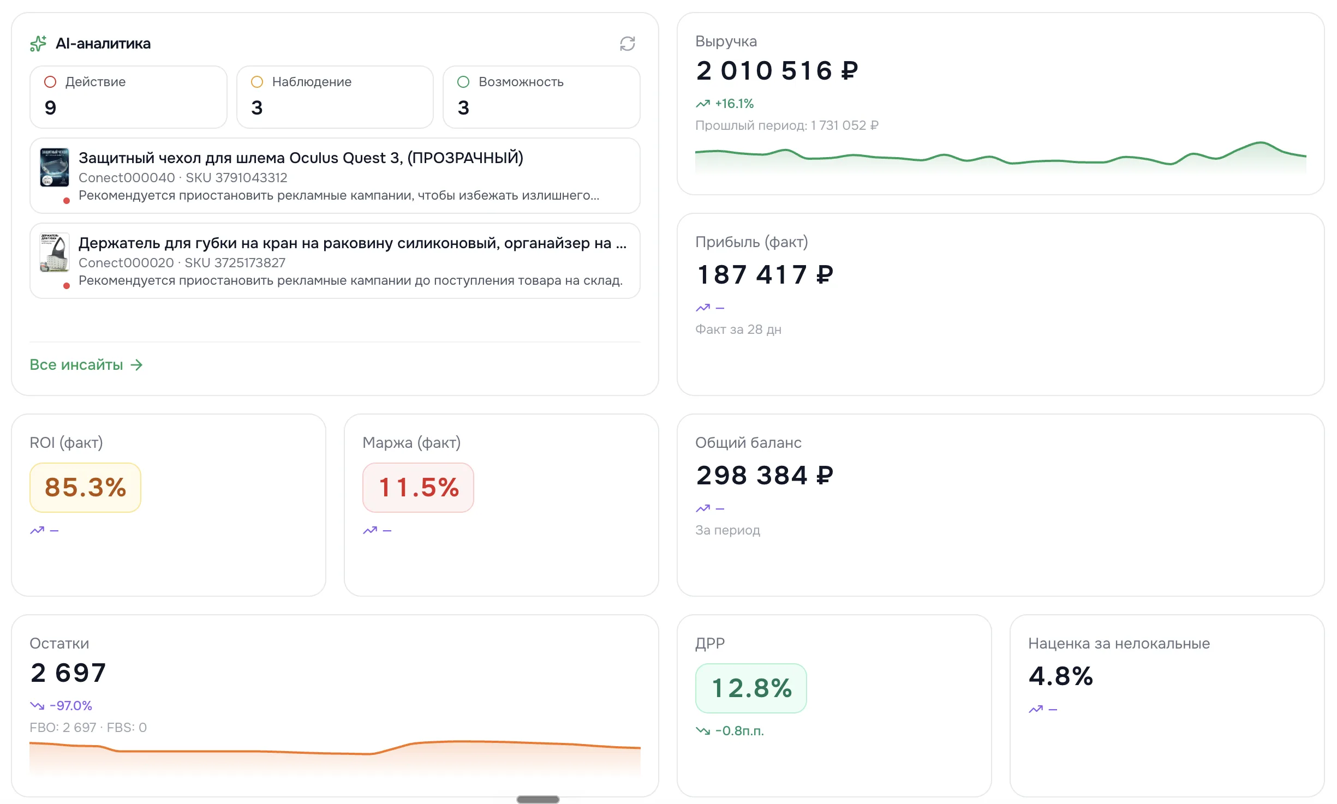Viewport: 1337px width, 804px height.
Task: Open the sponge holder product thumbnail
Action: 55,253
